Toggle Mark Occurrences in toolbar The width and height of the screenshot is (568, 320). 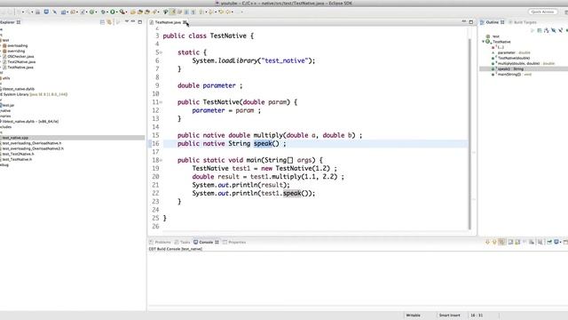[173, 12]
